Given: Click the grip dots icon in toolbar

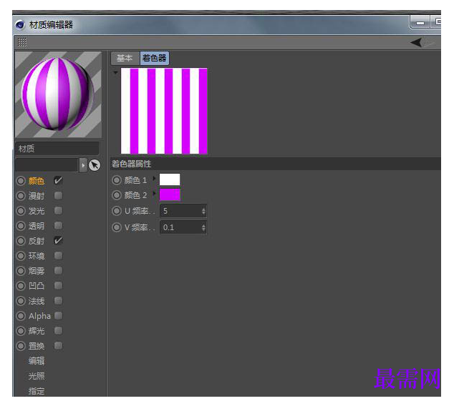Looking at the screenshot, I should pyautogui.click(x=22, y=42).
